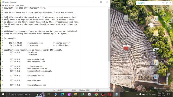Viewport: 173px width, 97px height.
Task: Click the taskbar search box
Action: (x=26, y=94)
